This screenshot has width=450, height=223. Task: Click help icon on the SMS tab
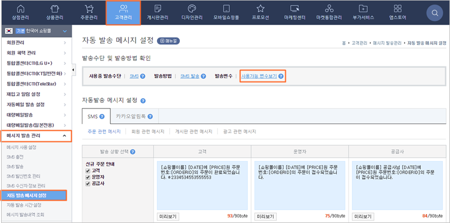click(101, 116)
